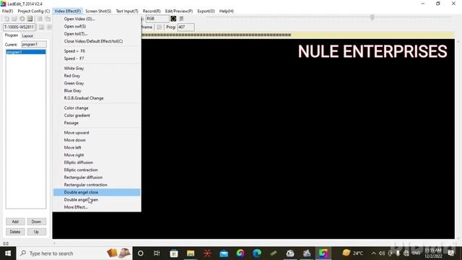Click the Add program button
Image resolution: width=462 pixels, height=260 pixels.
pos(15,222)
